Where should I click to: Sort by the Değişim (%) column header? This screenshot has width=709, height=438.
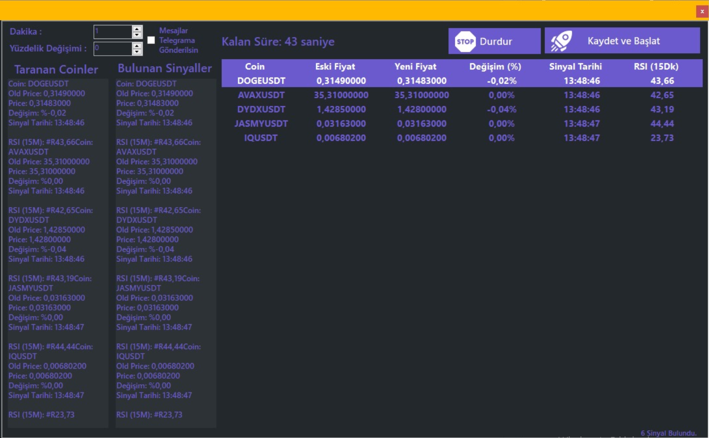(x=495, y=66)
